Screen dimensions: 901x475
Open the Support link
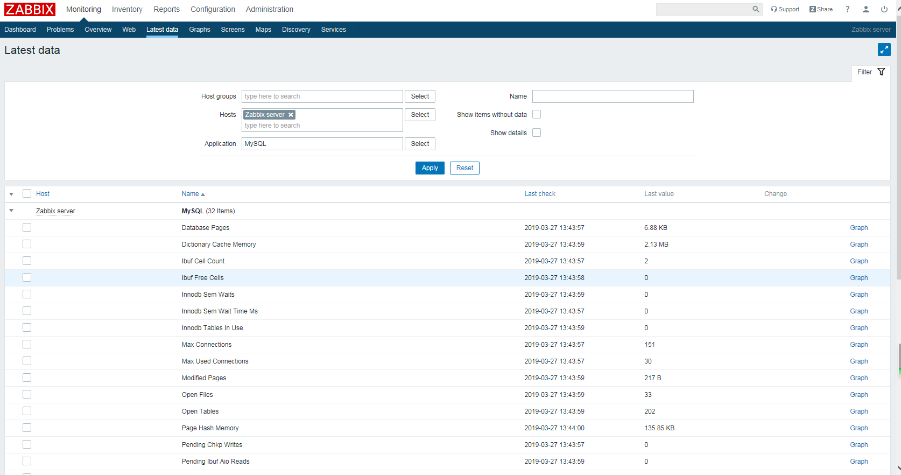click(x=785, y=9)
